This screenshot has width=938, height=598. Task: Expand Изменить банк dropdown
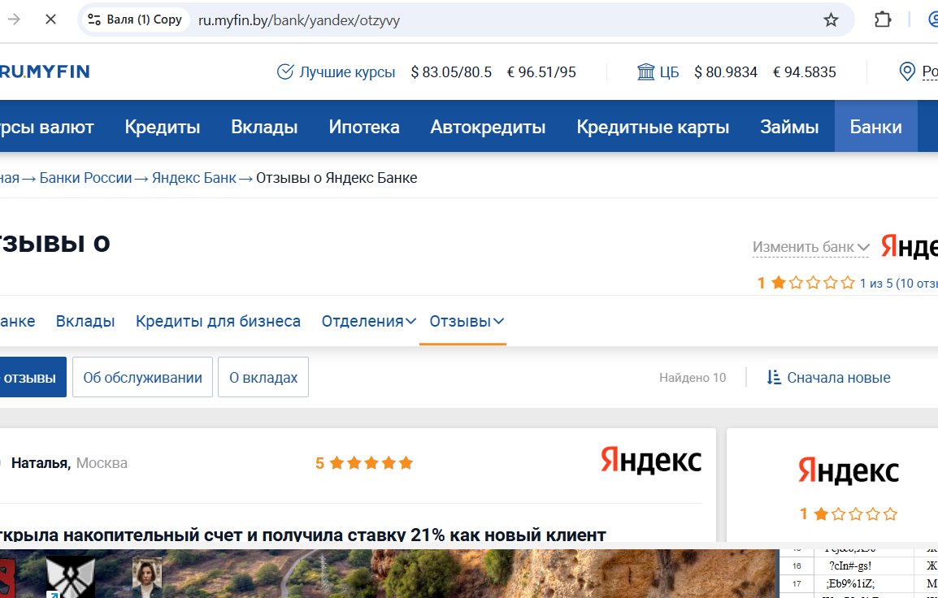pyautogui.click(x=810, y=247)
